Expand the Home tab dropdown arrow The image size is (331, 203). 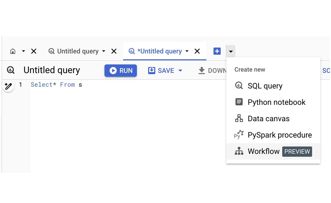(x=23, y=51)
